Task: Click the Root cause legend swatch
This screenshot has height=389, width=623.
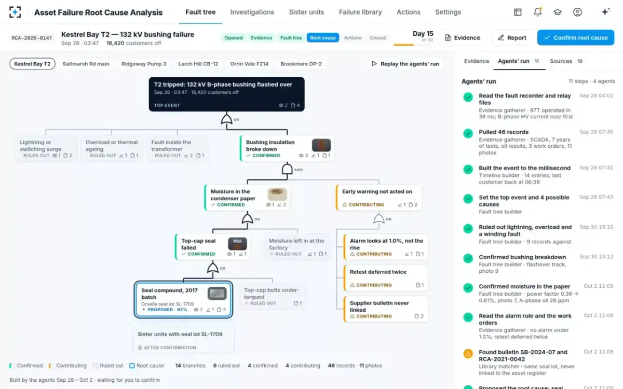Action: [x=132, y=366]
